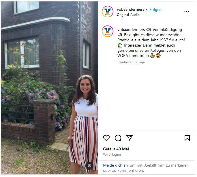Click the Melde dich an login link
The width and height of the screenshot is (197, 177).
pyautogui.click(x=115, y=165)
